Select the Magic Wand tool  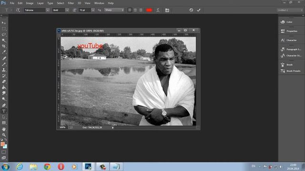[x=4, y=40]
